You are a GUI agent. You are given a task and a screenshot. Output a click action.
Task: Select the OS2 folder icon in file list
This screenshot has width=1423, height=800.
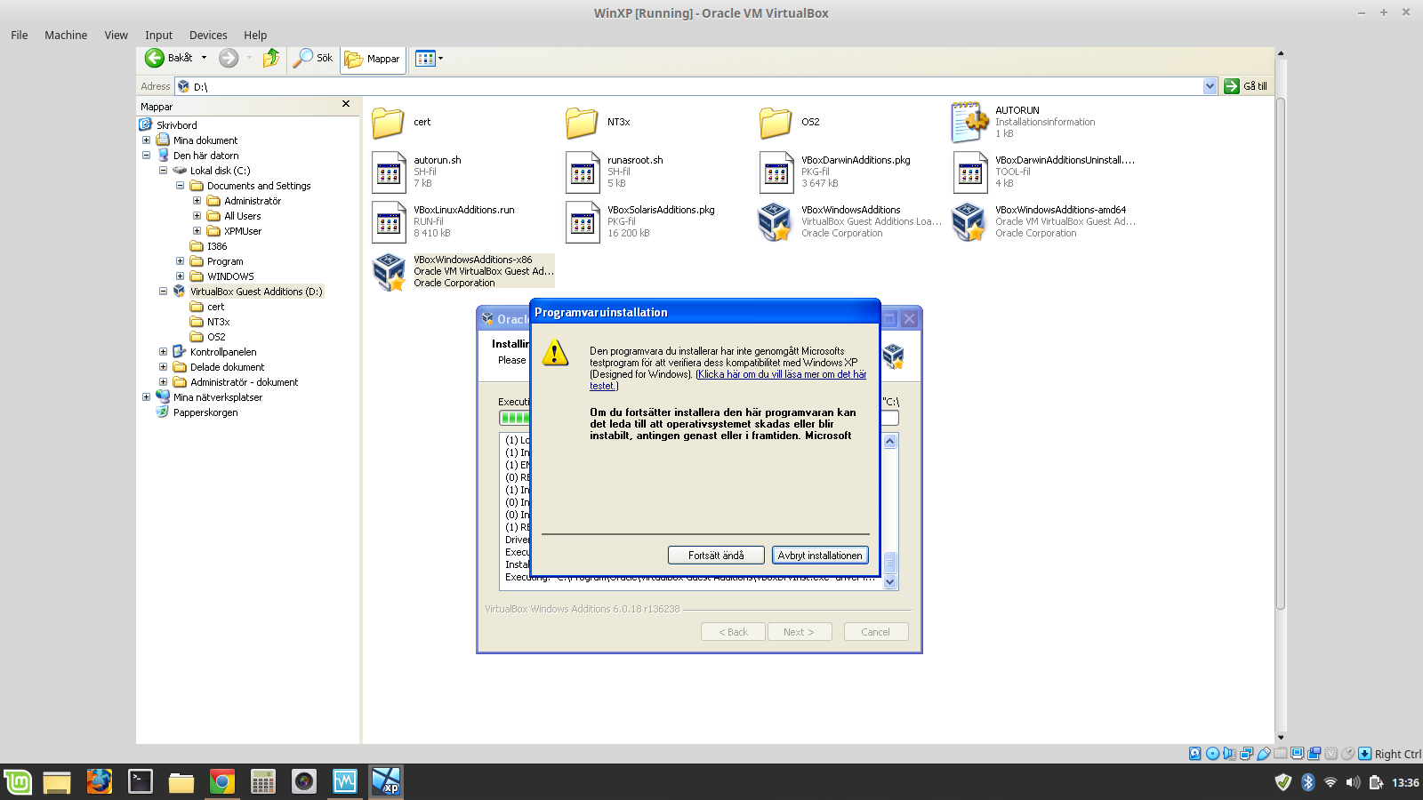tap(776, 123)
